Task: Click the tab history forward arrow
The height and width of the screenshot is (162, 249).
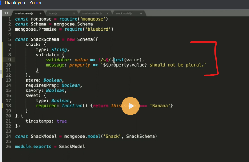Action: point(8,13)
